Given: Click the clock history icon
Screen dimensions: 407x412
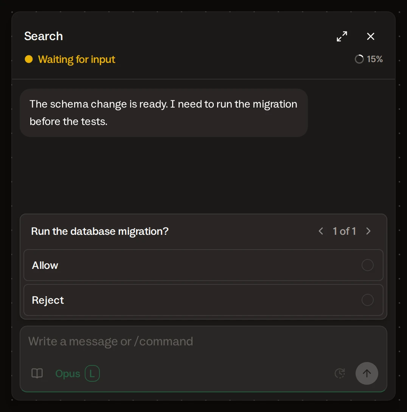Looking at the screenshot, I should [340, 373].
